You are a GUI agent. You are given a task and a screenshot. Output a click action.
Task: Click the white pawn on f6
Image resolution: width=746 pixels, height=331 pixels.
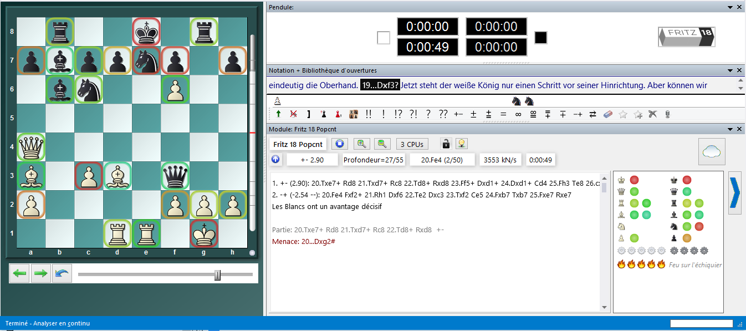[175, 89]
